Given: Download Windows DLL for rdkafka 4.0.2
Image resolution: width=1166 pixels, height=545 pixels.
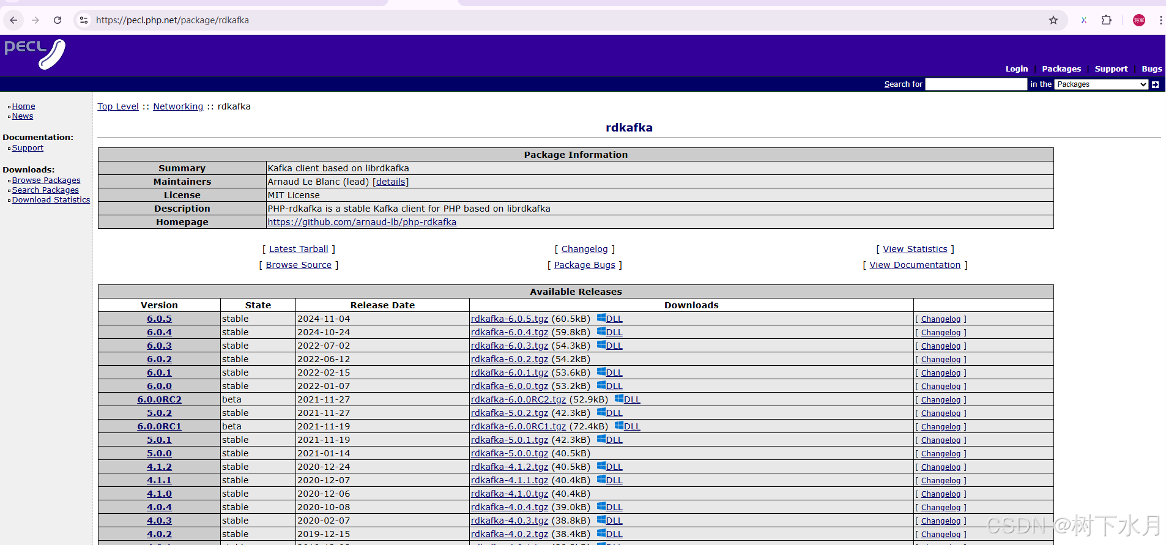Looking at the screenshot, I should coord(609,534).
